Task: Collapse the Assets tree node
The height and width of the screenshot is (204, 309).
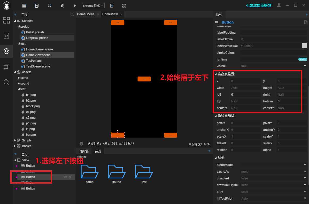Action: (15, 72)
